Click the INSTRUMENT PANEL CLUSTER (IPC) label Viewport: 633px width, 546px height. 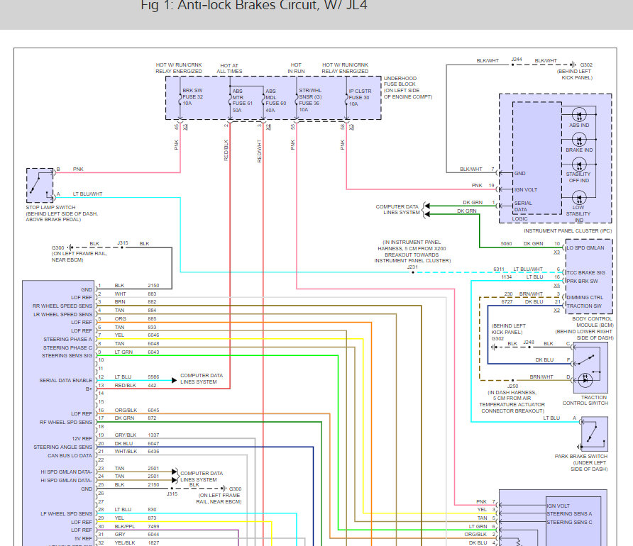(x=568, y=230)
